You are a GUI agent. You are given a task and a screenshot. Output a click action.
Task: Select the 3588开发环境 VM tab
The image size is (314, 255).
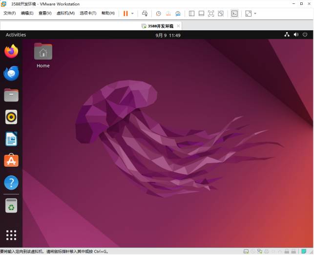point(157,26)
